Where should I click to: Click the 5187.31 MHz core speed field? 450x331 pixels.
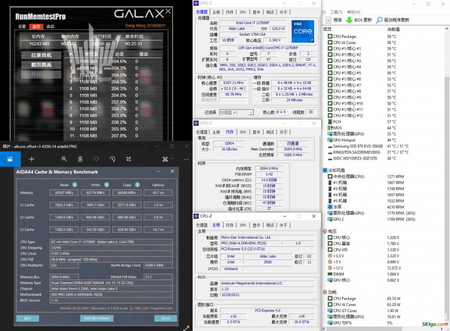click(233, 83)
